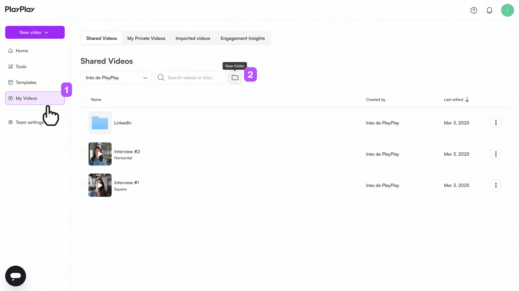Viewport: 519px width, 291px height.
Task: Open the help question mark icon
Action: tap(474, 10)
